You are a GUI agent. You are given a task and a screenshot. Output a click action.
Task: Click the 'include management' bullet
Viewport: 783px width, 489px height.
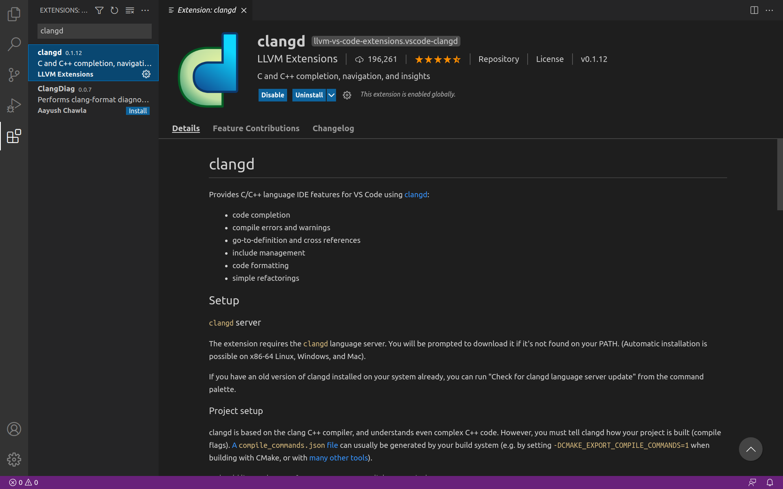click(x=268, y=253)
